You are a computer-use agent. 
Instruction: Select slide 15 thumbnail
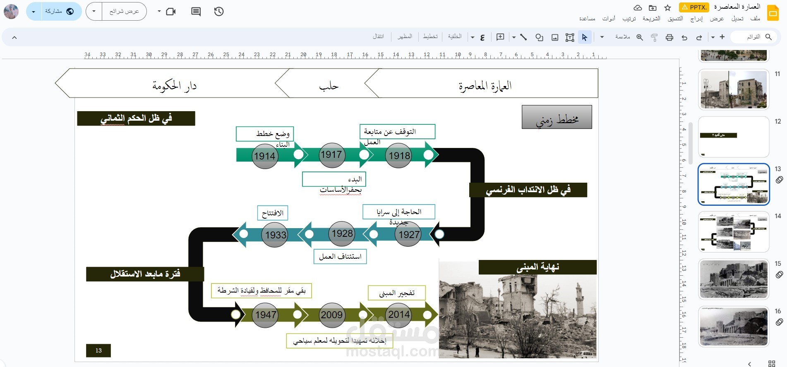[x=734, y=279]
